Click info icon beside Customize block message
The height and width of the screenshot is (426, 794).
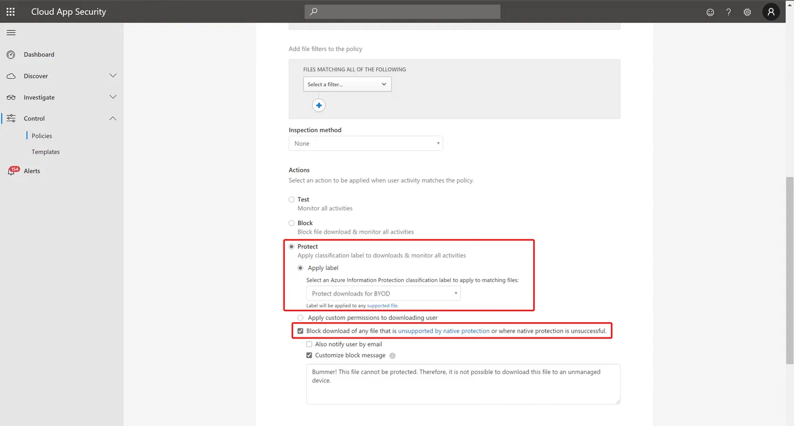click(x=392, y=356)
